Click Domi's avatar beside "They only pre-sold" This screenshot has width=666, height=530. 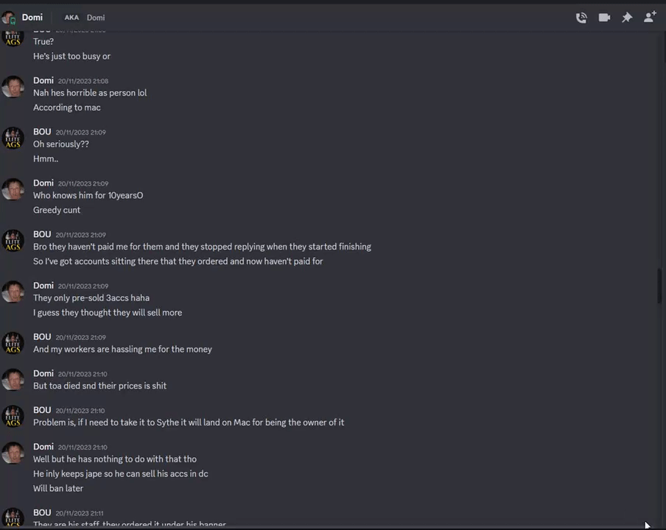pyautogui.click(x=13, y=291)
